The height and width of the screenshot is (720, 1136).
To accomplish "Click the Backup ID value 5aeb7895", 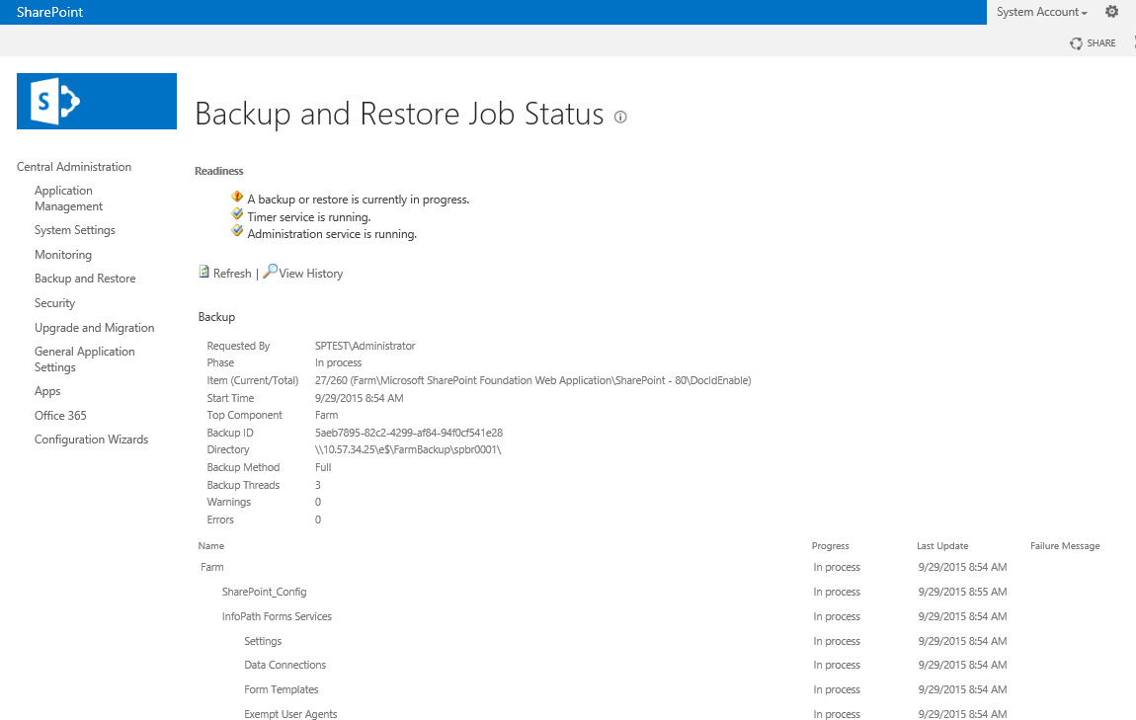I will click(409, 433).
